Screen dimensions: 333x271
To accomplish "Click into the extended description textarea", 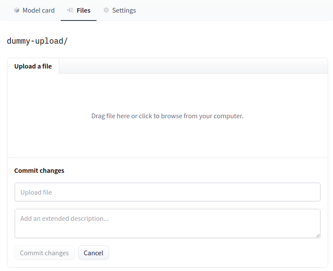I will [x=167, y=223].
